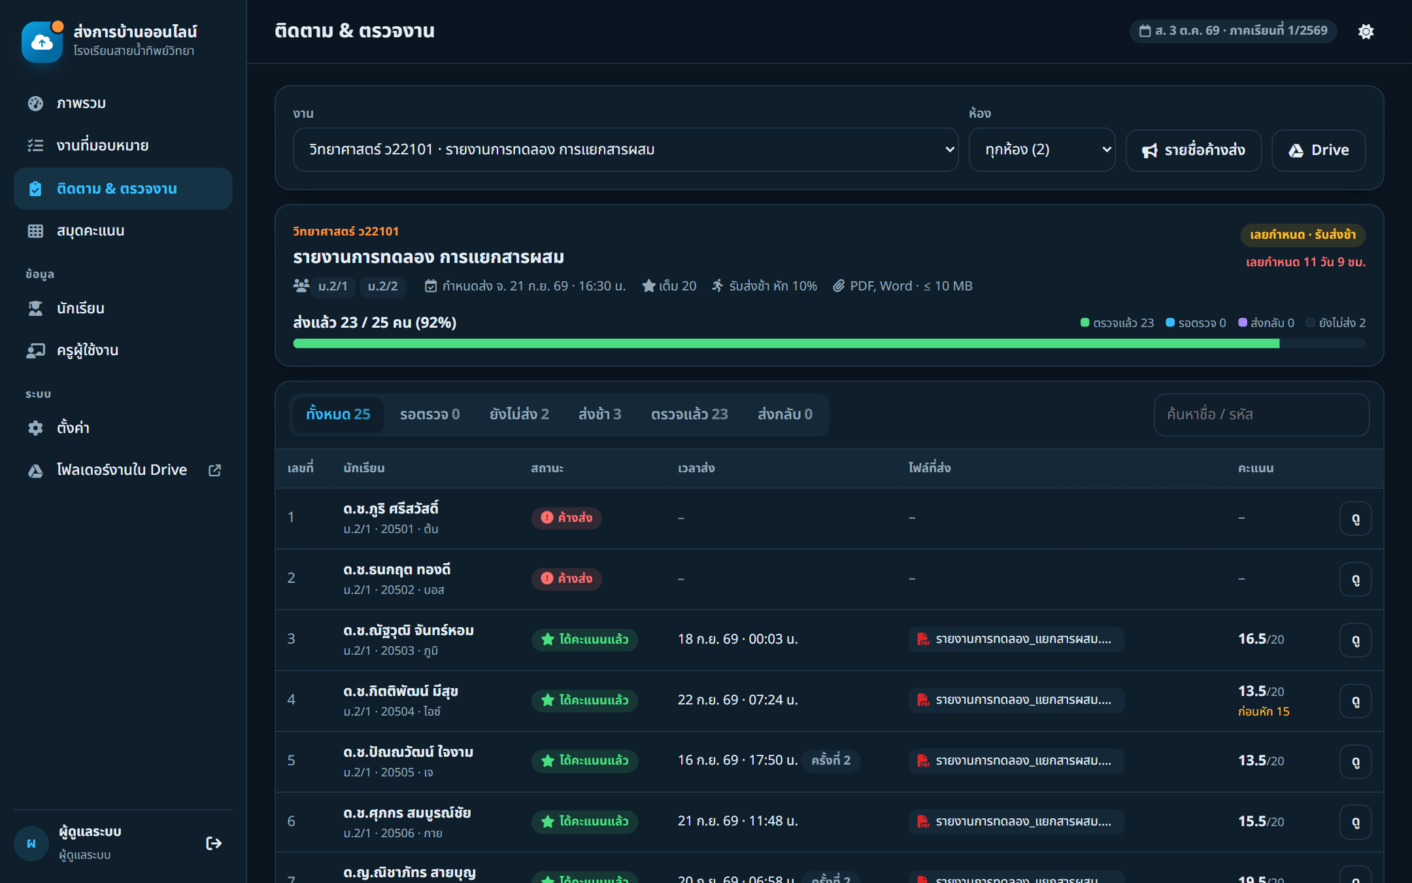Switch to ส่งช้า 3 tab

click(x=599, y=414)
